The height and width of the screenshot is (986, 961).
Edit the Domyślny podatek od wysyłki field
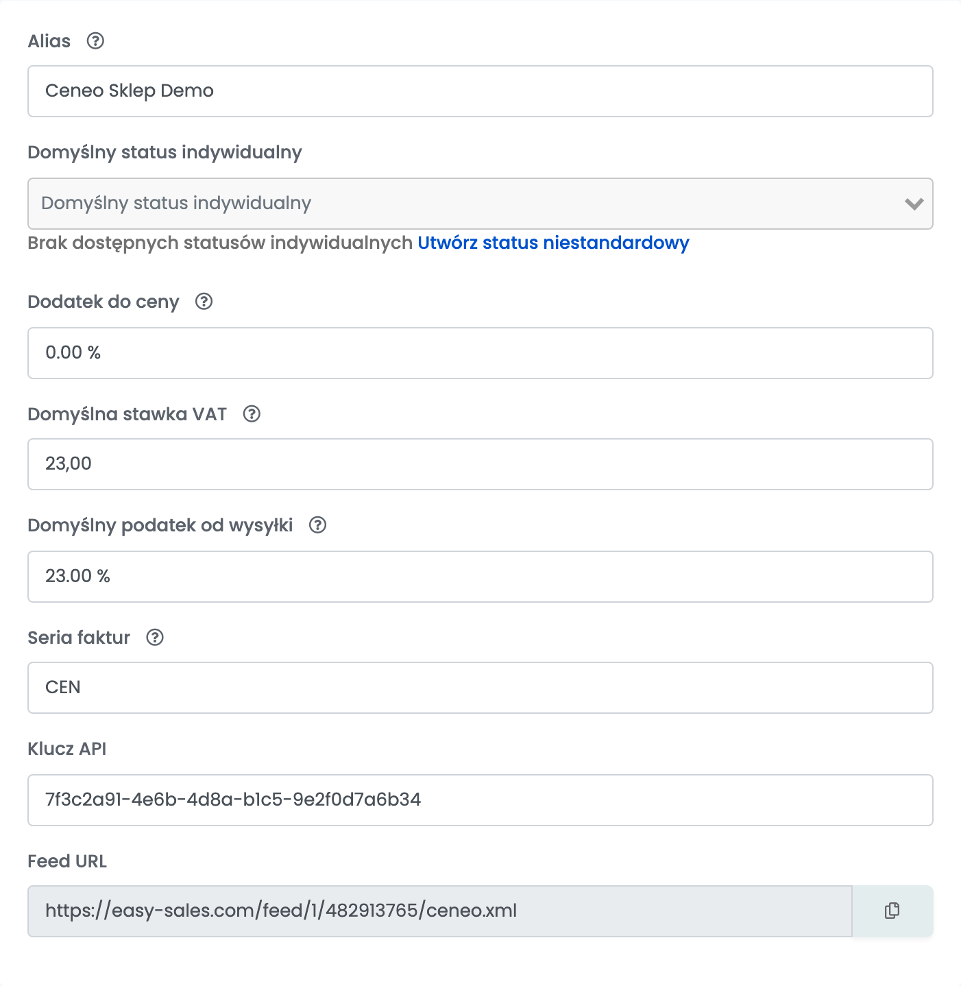click(x=480, y=577)
